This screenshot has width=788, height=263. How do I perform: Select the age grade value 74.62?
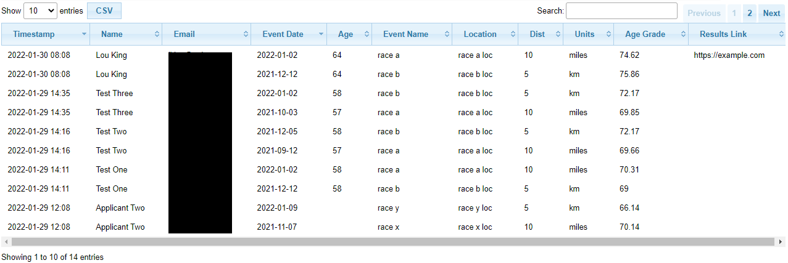[x=629, y=55]
